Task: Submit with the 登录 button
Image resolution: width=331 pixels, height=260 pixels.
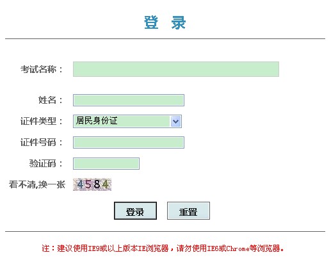Action: point(135,211)
